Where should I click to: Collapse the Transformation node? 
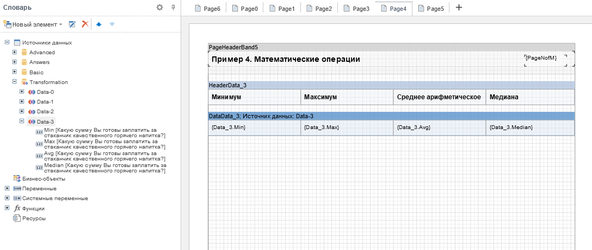click(x=15, y=82)
